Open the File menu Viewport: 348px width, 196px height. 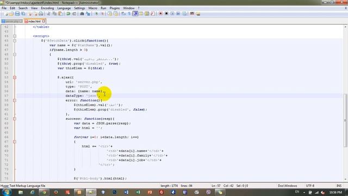(4, 8)
